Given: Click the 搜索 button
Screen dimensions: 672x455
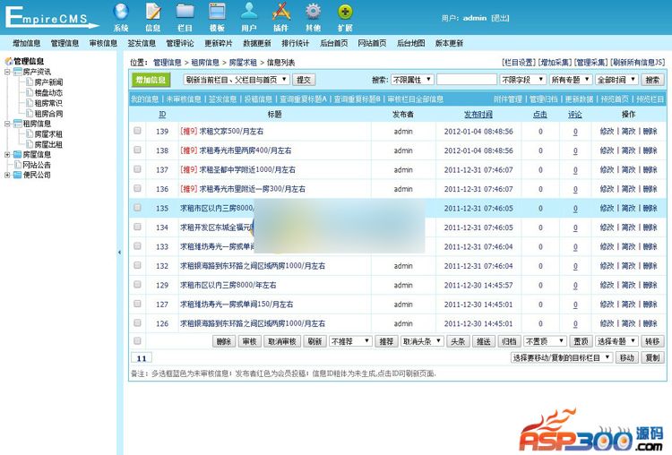Looking at the screenshot, I should pyautogui.click(x=652, y=80).
